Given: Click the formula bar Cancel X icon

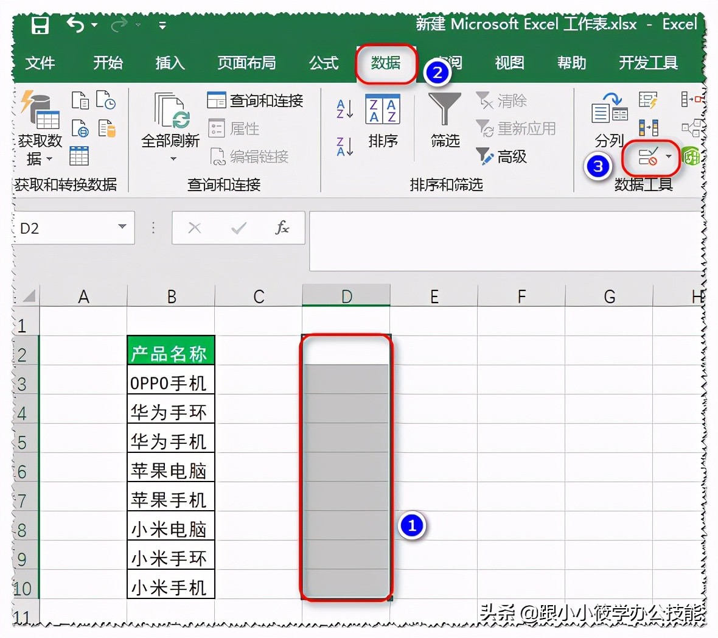Looking at the screenshot, I should tap(194, 228).
